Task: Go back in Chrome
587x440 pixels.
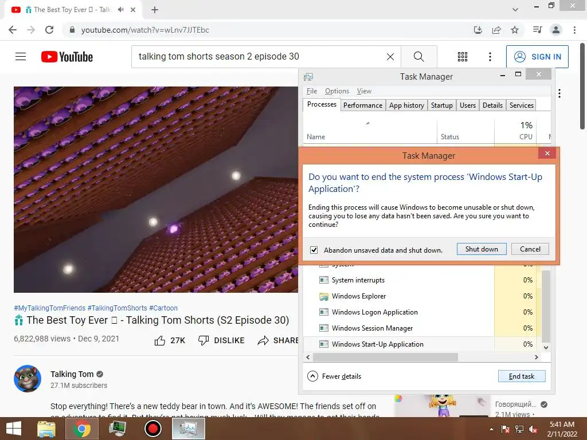Action: pos(13,30)
